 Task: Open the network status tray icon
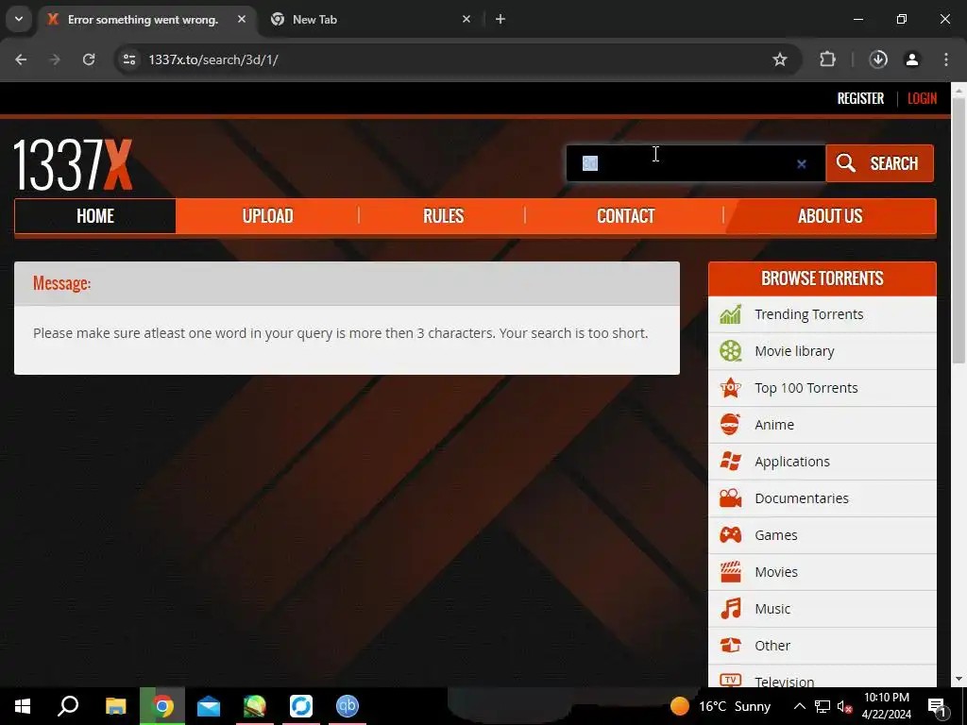click(823, 706)
